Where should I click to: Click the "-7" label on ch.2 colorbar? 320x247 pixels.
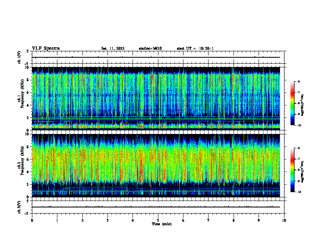click(x=298, y=159)
